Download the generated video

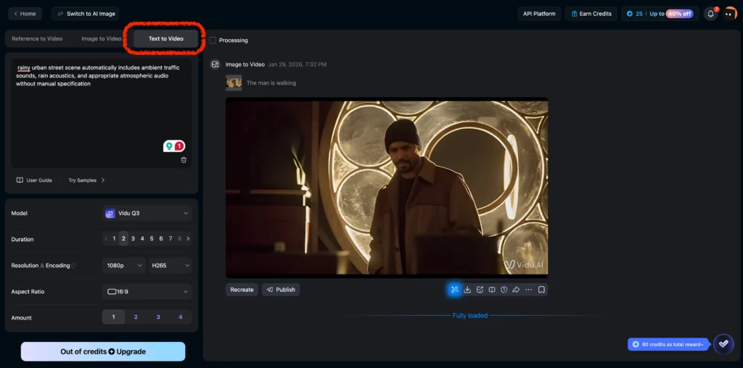pos(467,290)
